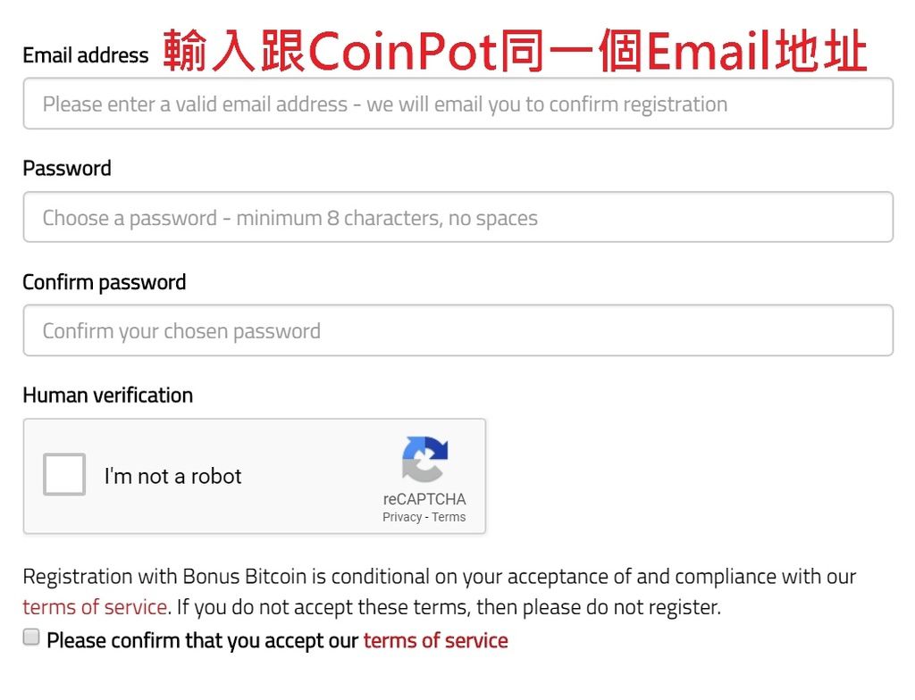The height and width of the screenshot is (700, 915).
Task: Open the terms of service link in the paragraph
Action: click(x=94, y=606)
